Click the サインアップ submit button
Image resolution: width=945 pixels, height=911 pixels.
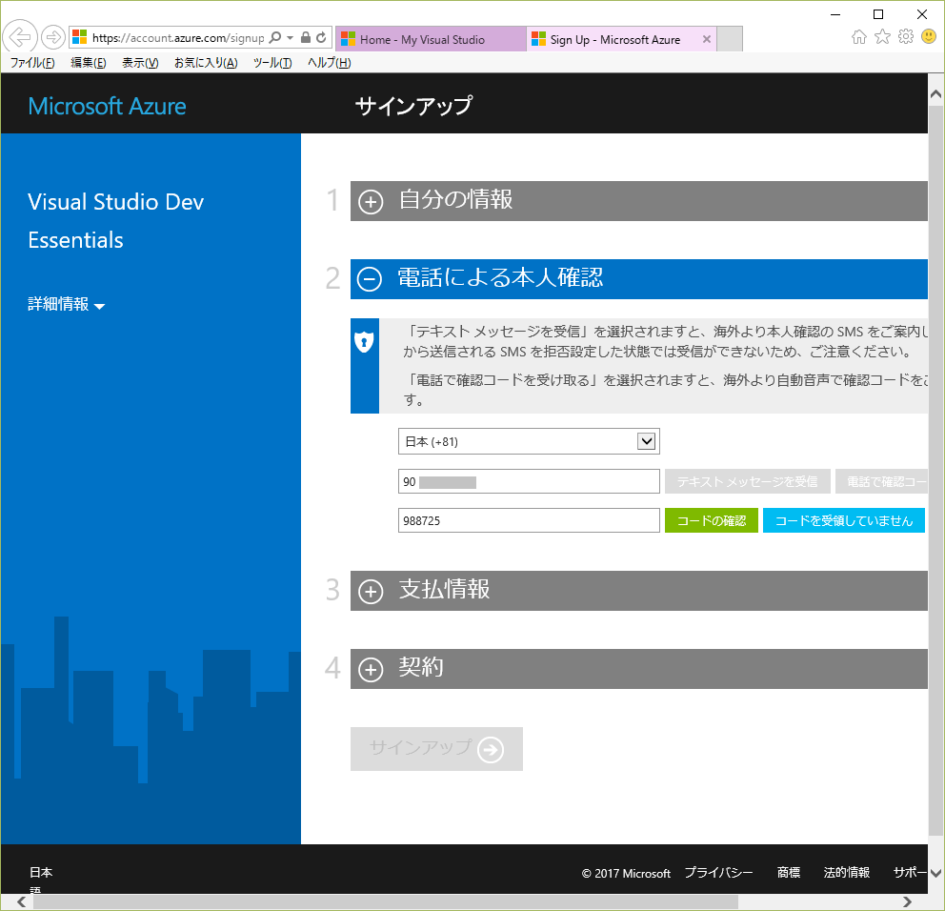pyautogui.click(x=436, y=749)
